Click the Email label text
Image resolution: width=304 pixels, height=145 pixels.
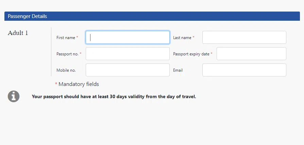tap(178, 70)
